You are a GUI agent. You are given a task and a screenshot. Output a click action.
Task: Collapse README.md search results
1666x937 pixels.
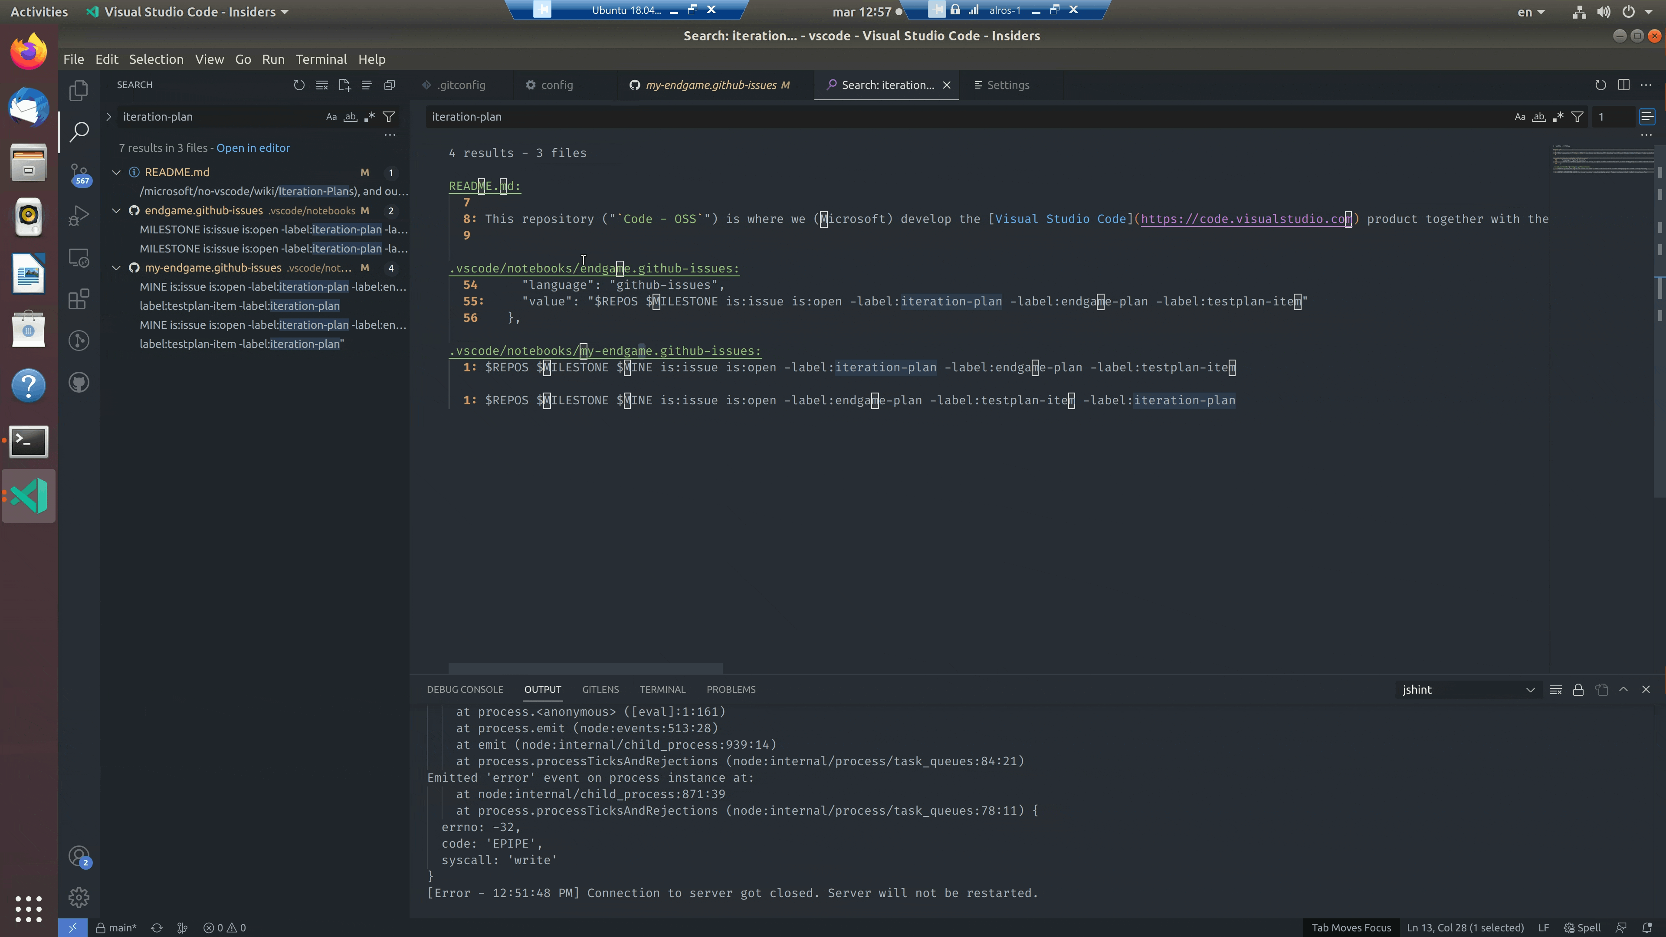point(116,172)
